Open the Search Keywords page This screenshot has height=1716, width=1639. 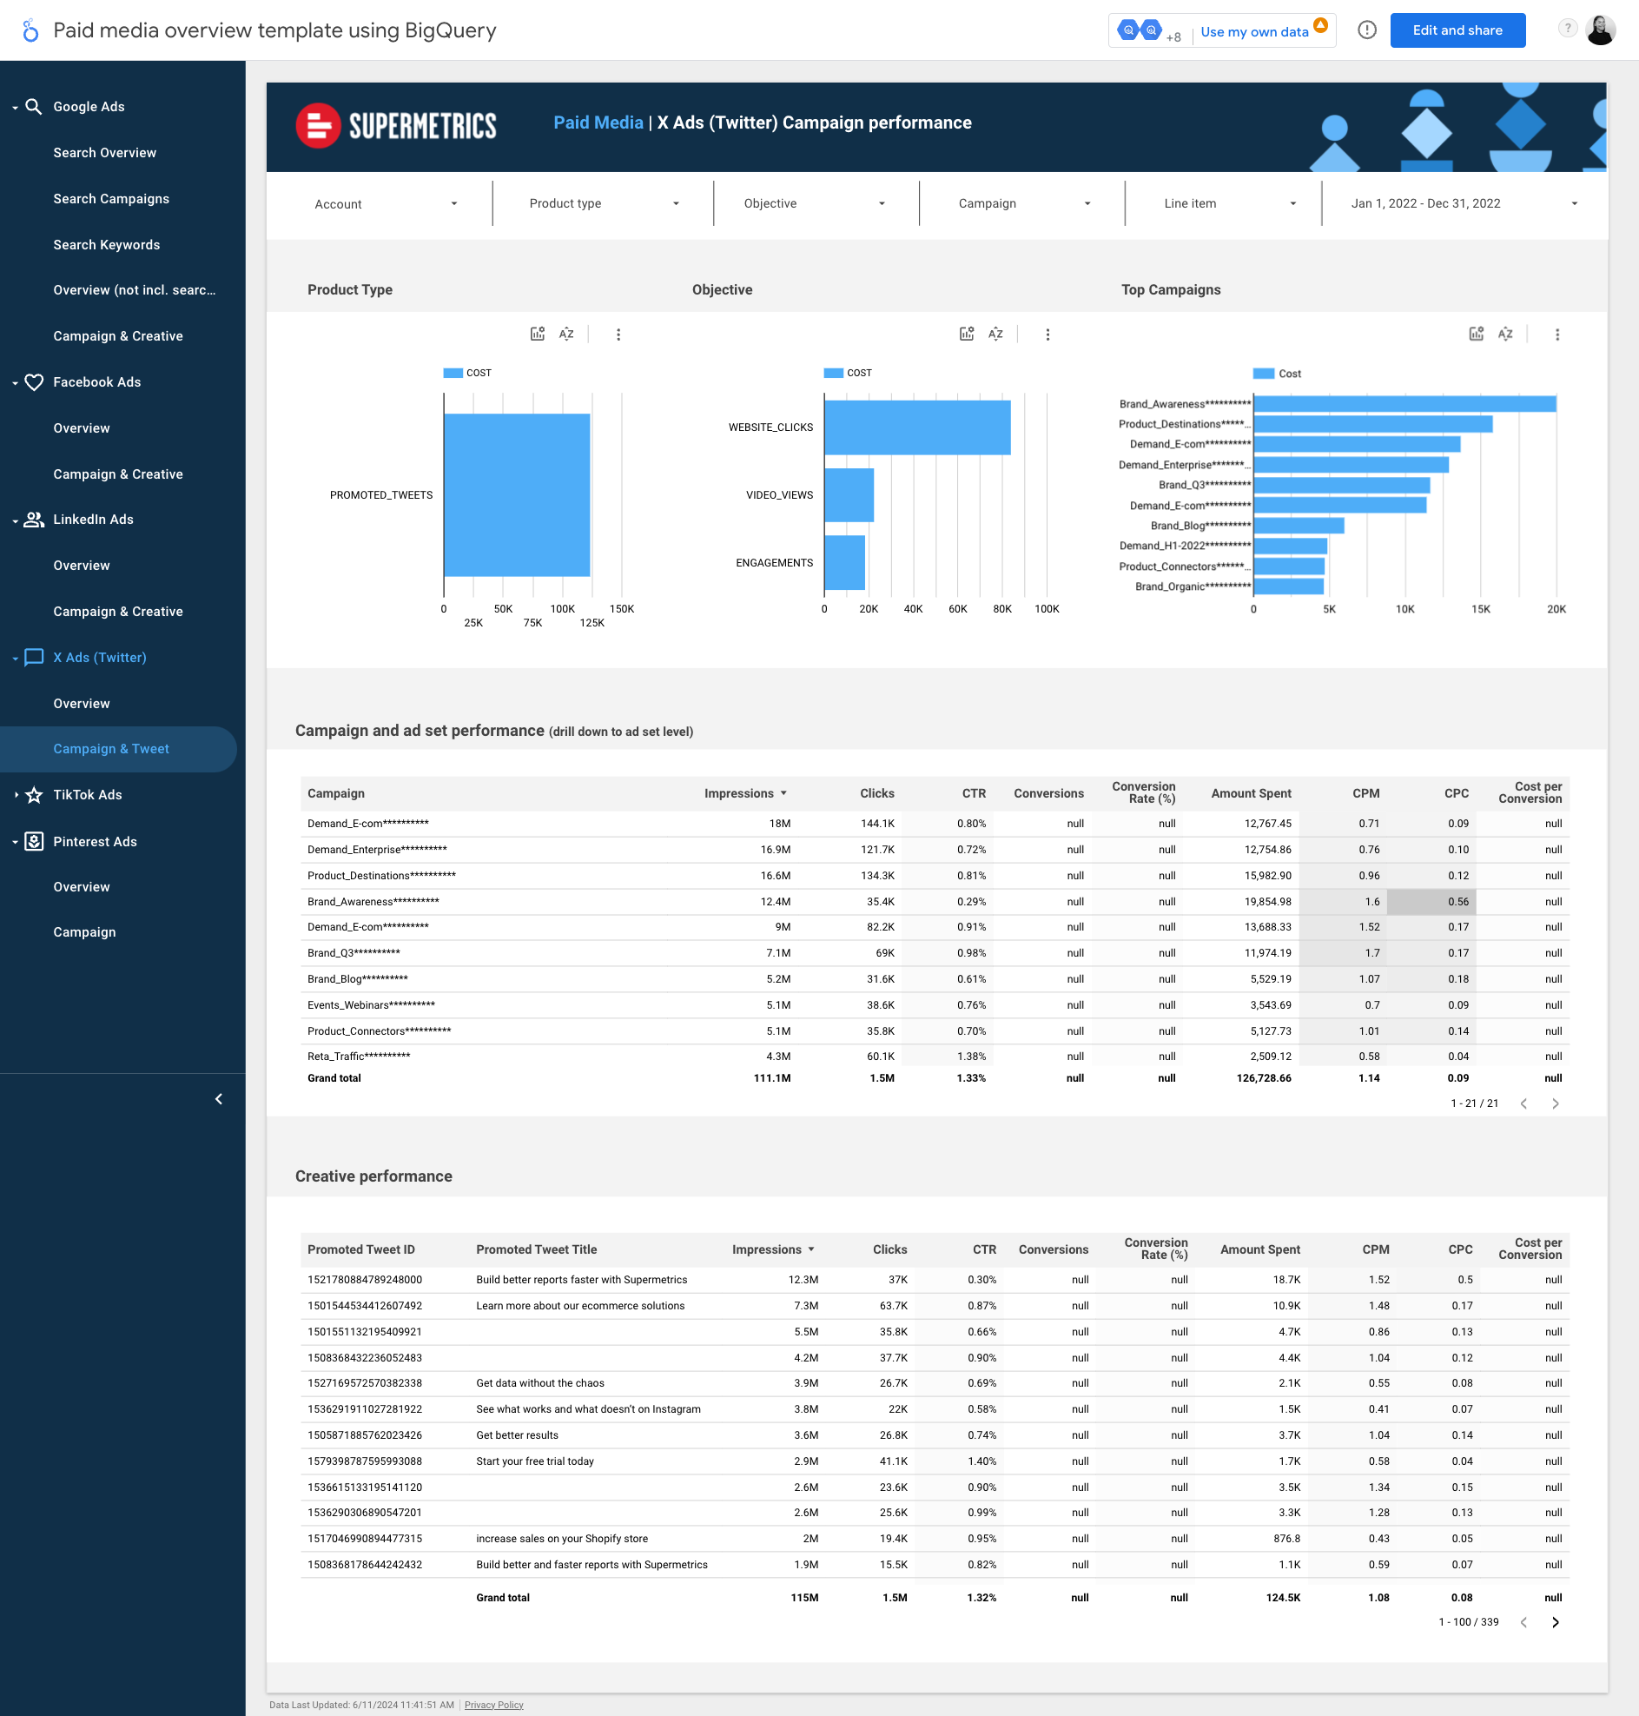[107, 245]
